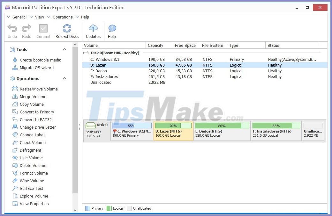Image resolution: width=332 pixels, height=216 pixels.
Task: Collapse the Tools section
Action: point(64,49)
